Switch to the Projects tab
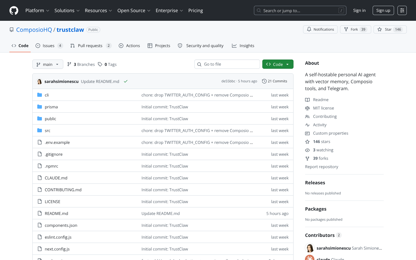 (159, 46)
